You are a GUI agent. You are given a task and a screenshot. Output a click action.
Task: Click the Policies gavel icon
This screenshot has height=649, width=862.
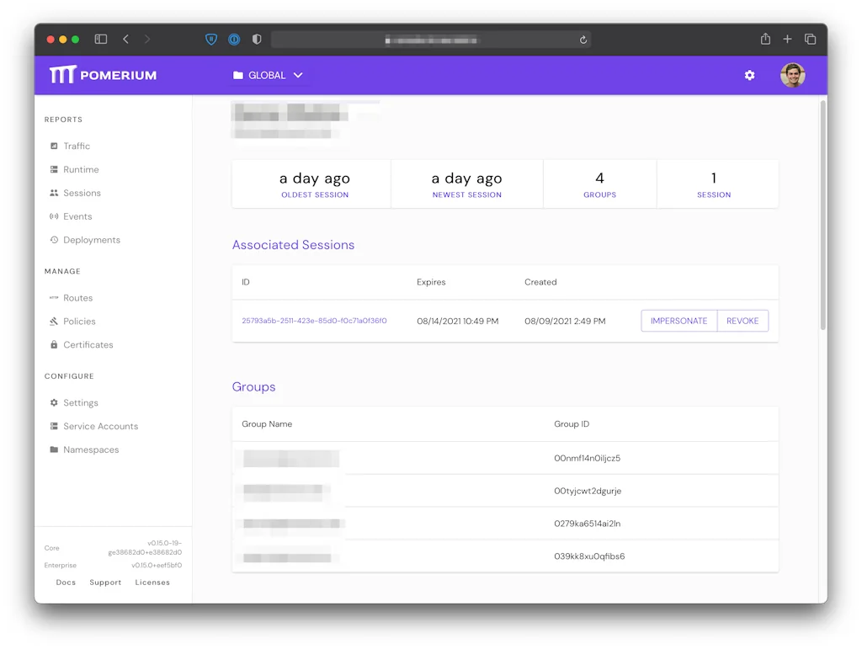pos(55,322)
